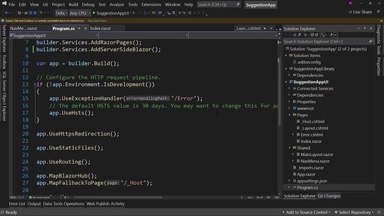Viewport: 384px width, 216px height.
Task: Click the Properties wrench icon in Solution Explorer
Action: [331, 35]
